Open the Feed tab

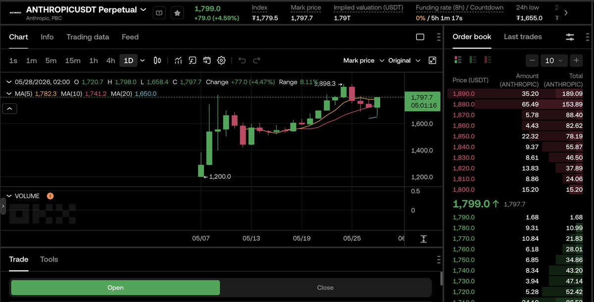pyautogui.click(x=130, y=37)
